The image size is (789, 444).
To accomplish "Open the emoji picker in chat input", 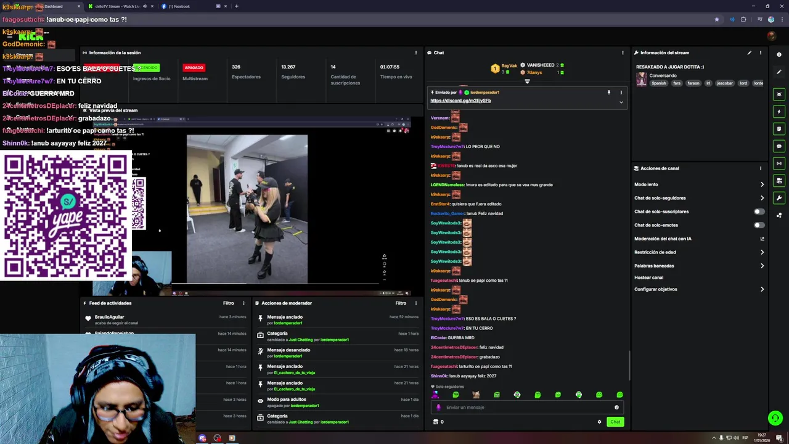I will (616, 407).
